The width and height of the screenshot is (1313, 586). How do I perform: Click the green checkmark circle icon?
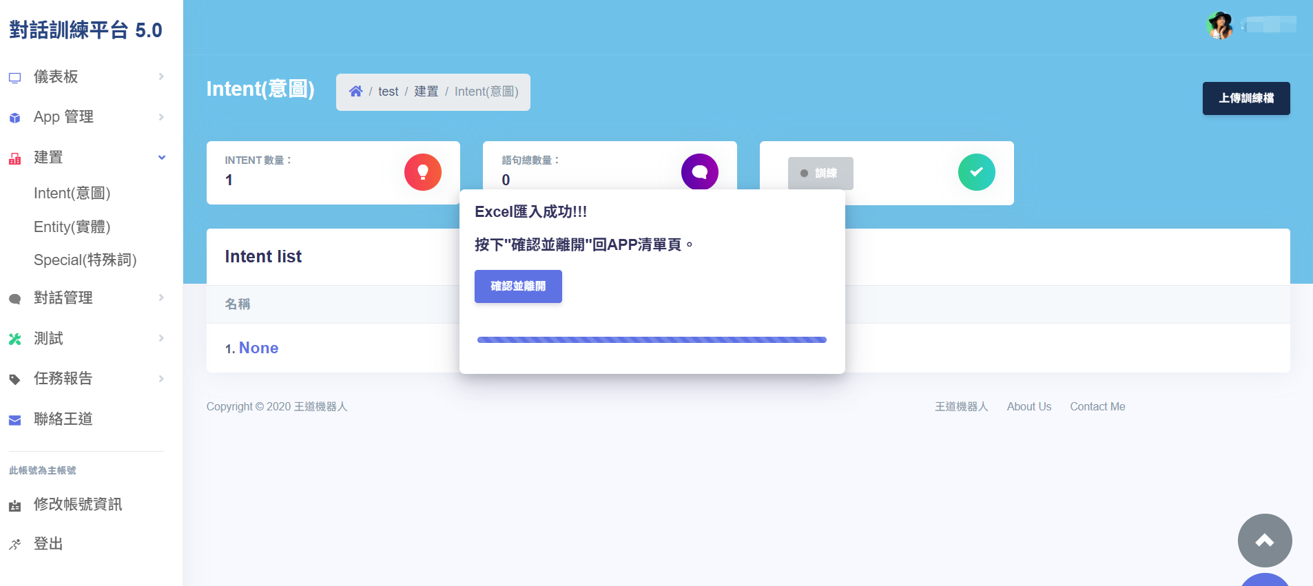pos(977,172)
